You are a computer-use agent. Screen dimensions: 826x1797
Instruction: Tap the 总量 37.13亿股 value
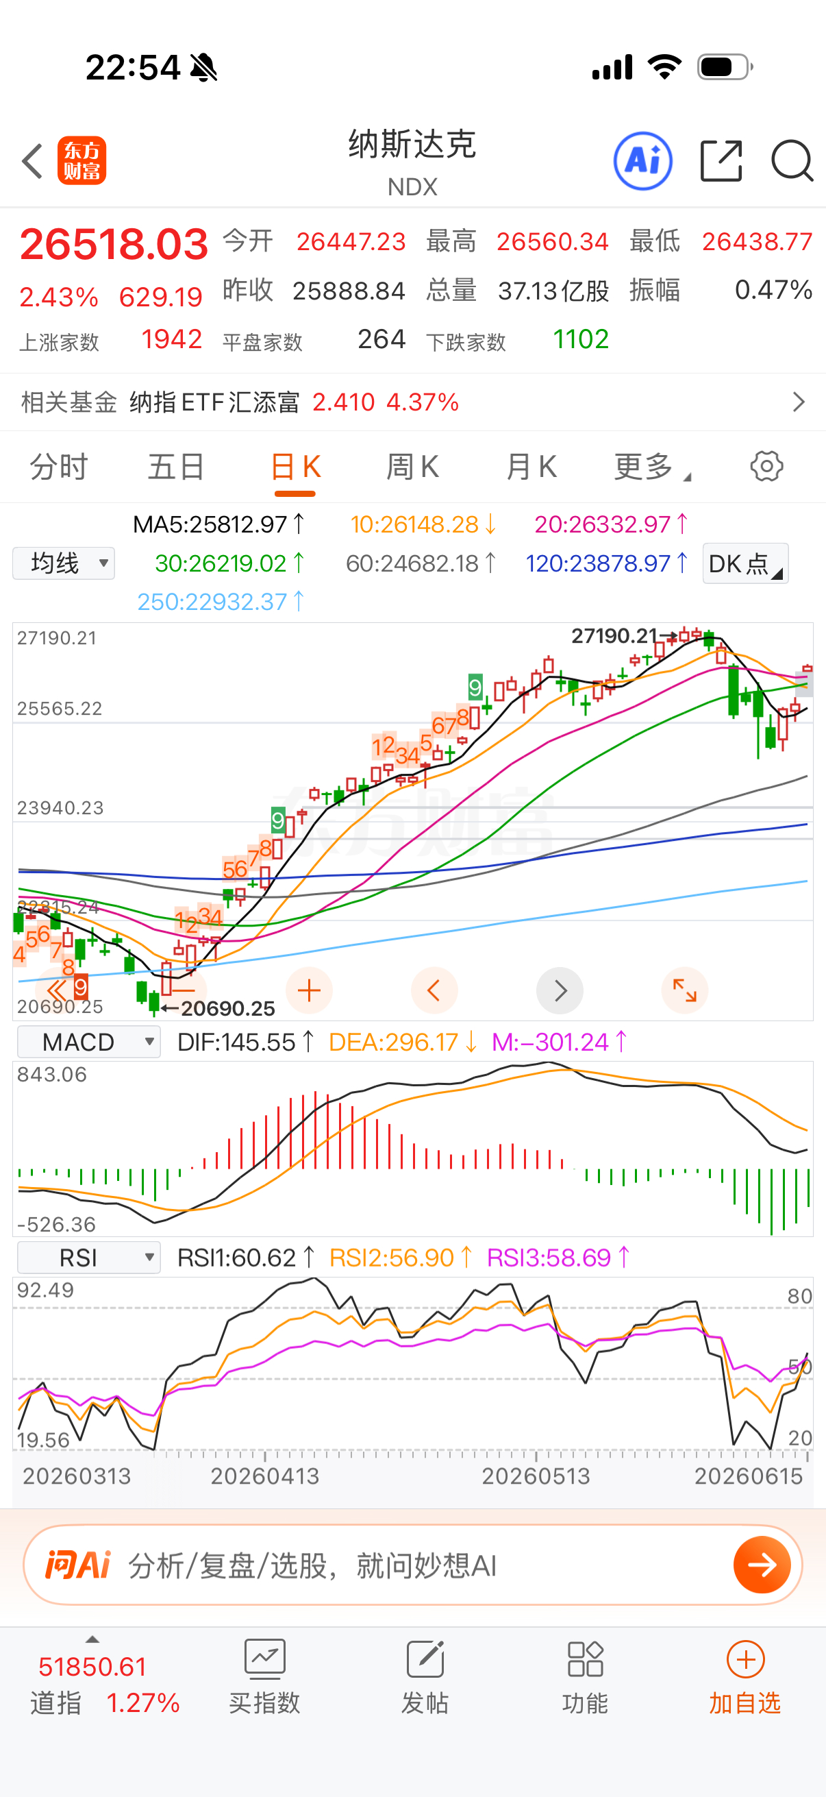tap(517, 290)
